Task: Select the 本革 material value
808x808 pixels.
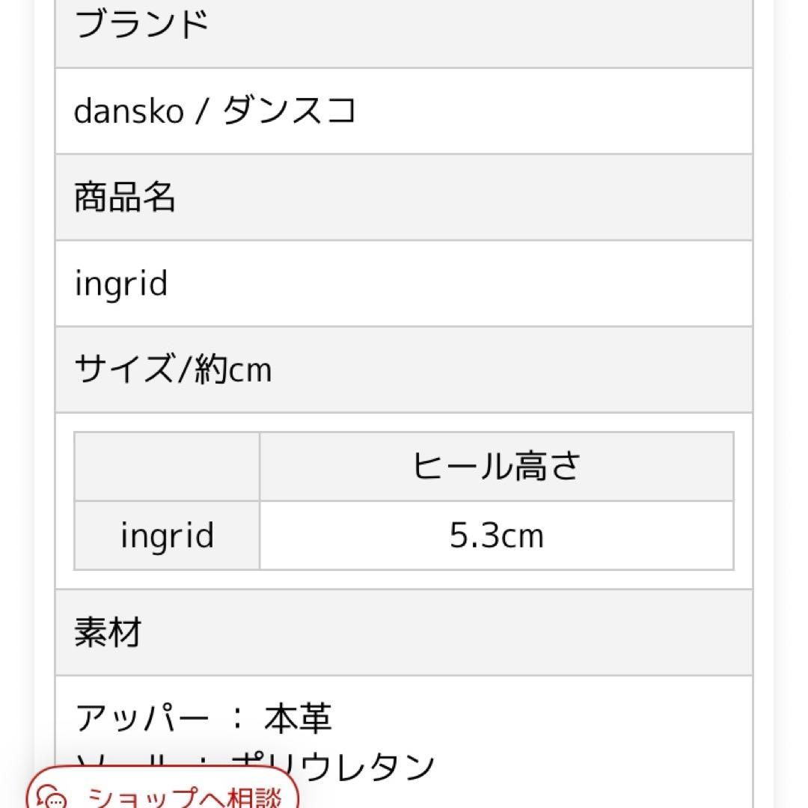Action: tap(297, 719)
